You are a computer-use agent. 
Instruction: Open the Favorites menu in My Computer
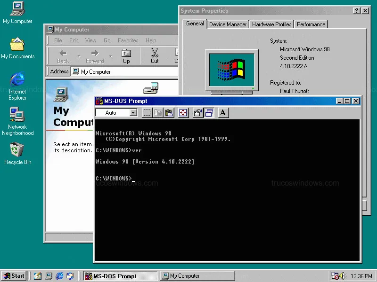[x=128, y=41]
